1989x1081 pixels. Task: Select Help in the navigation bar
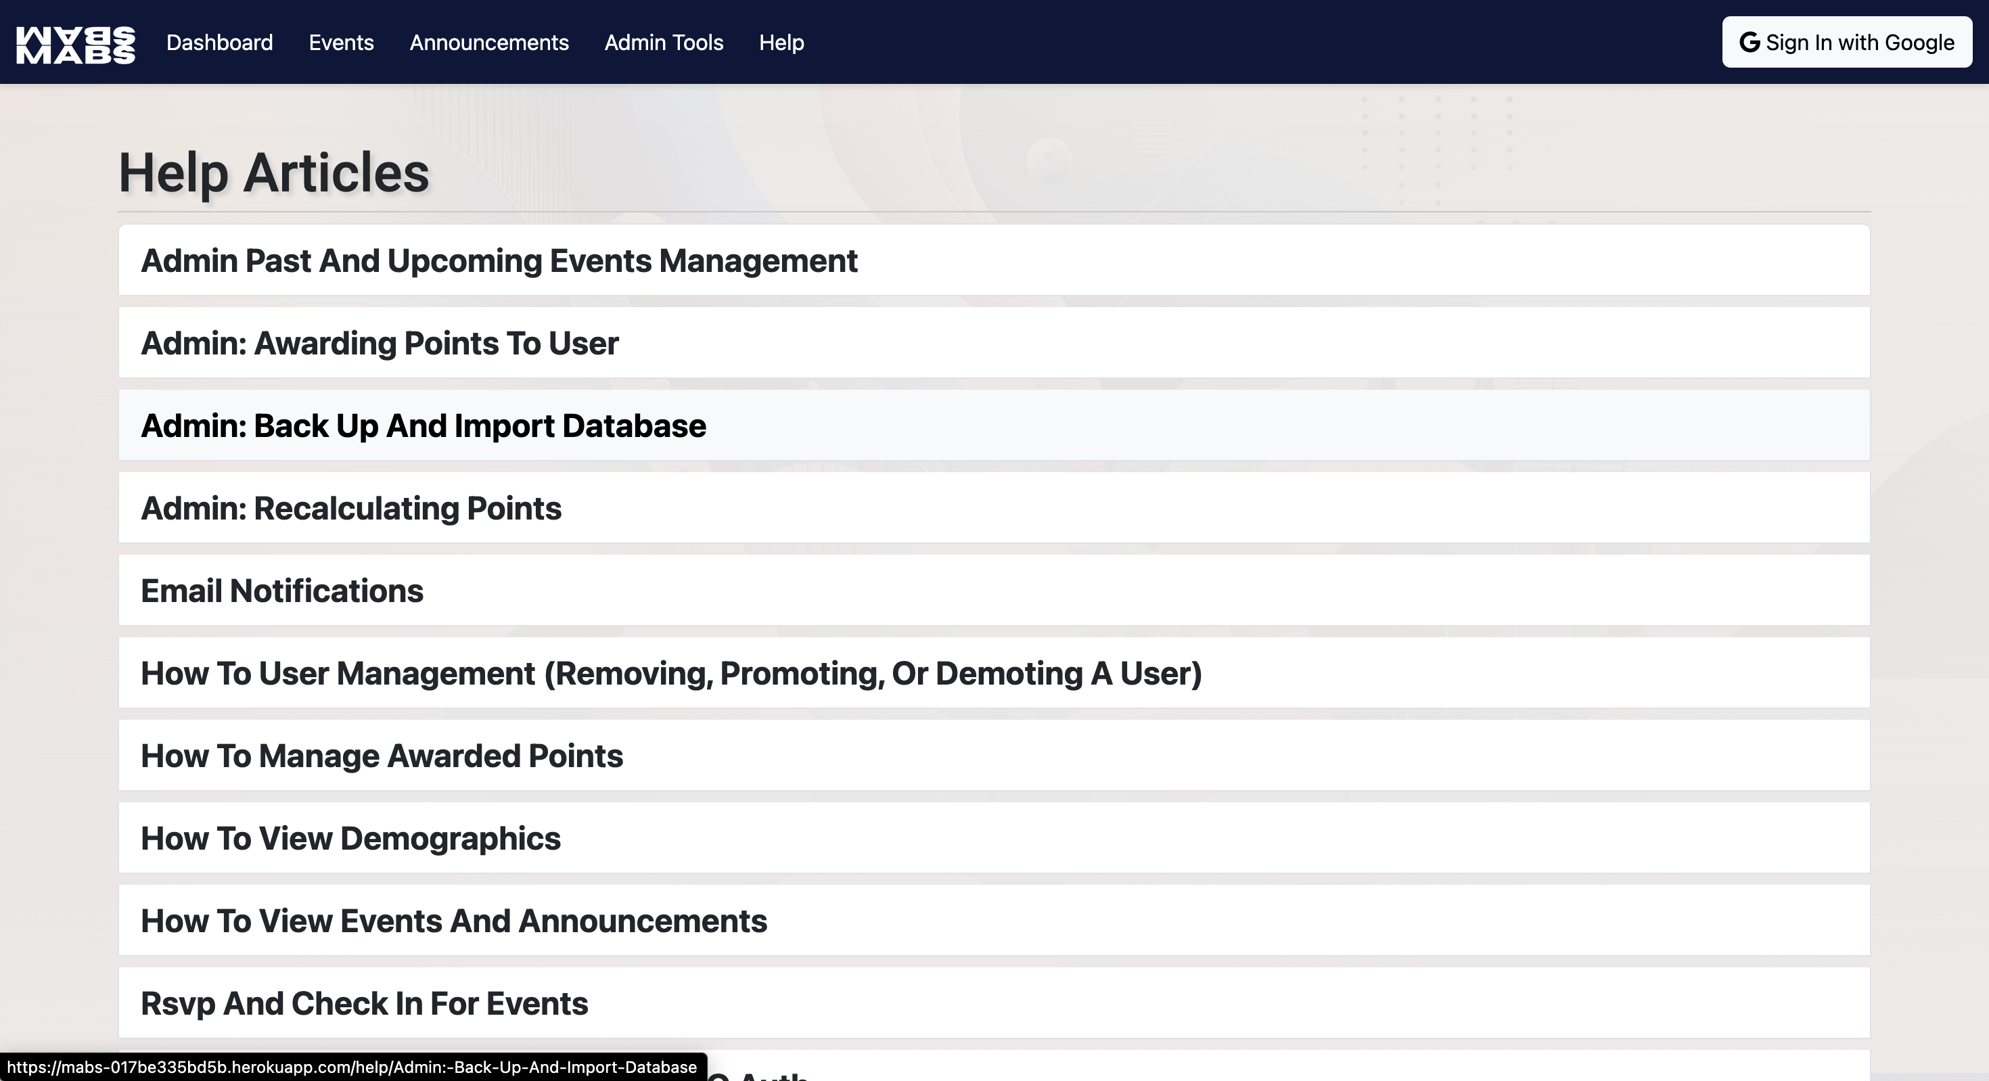781,43
